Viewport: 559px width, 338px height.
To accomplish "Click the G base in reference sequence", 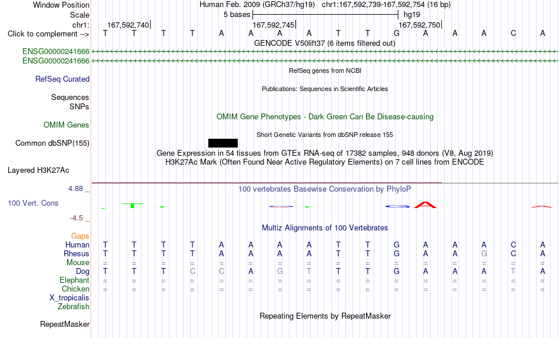I will pos(397,33).
